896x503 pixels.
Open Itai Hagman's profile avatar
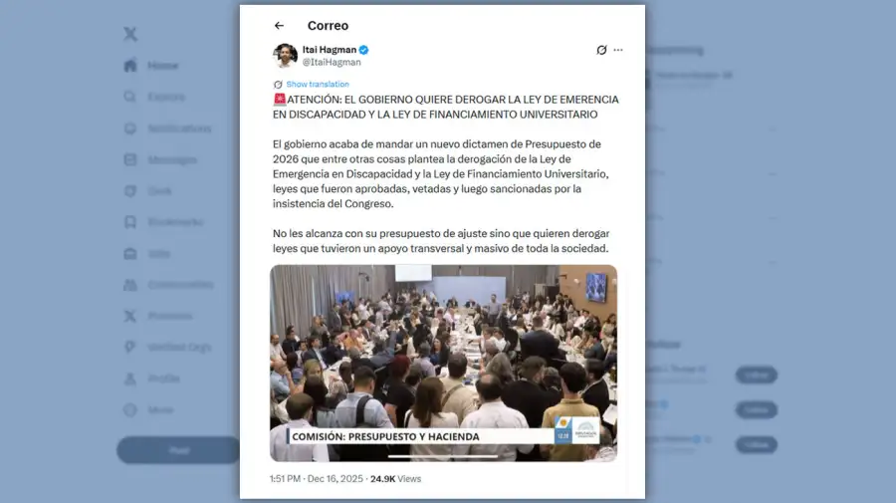click(x=285, y=56)
